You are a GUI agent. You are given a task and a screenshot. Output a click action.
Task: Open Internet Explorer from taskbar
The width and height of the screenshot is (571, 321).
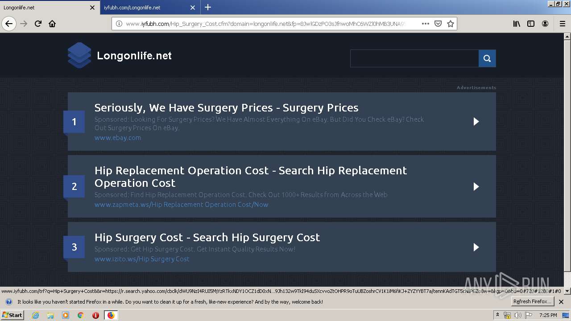click(35, 315)
